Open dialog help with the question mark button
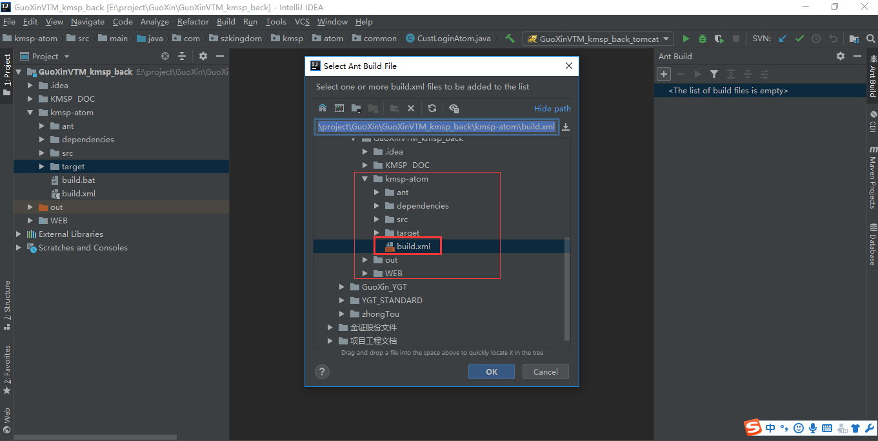This screenshot has width=878, height=441. coord(323,371)
